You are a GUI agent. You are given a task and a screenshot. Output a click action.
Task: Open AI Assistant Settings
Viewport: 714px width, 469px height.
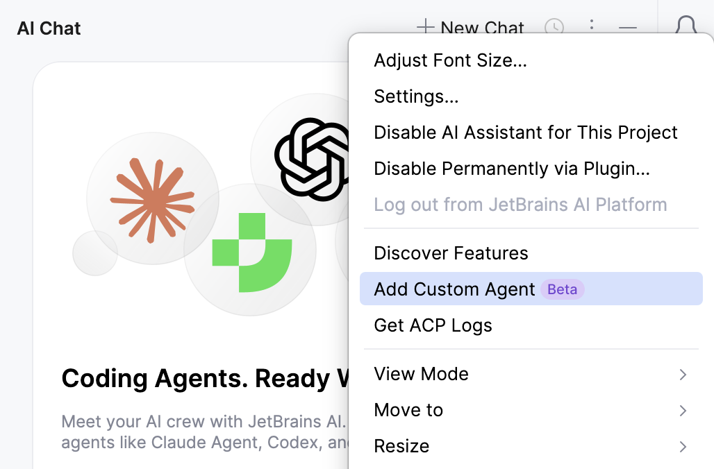(416, 96)
